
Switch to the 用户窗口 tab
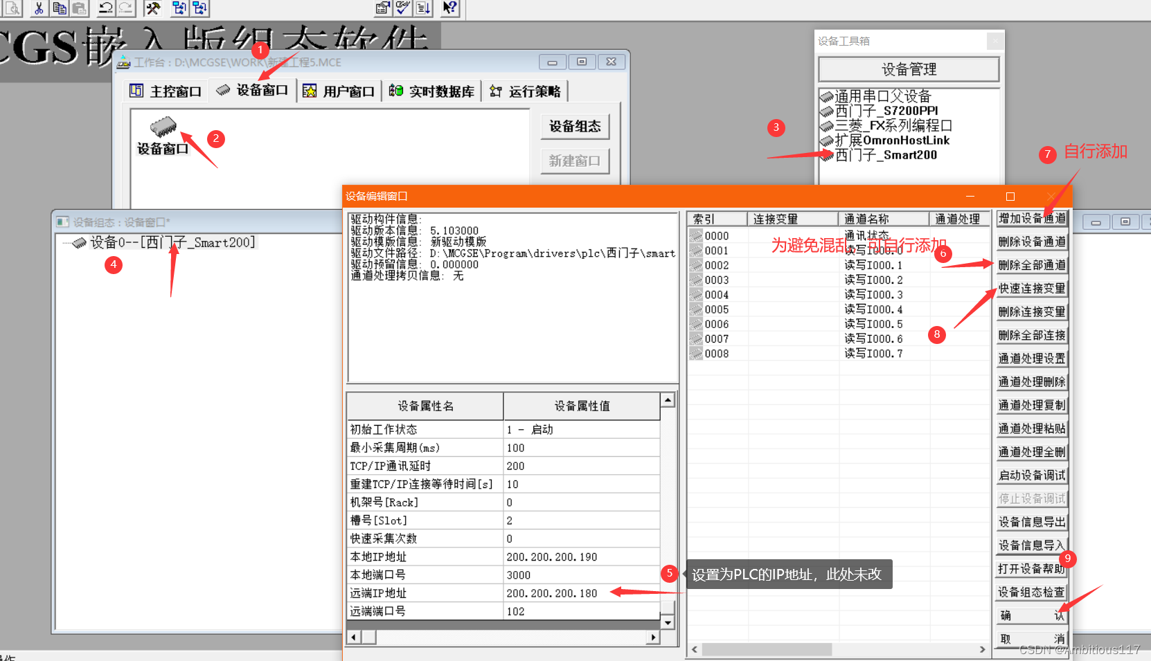pos(339,91)
